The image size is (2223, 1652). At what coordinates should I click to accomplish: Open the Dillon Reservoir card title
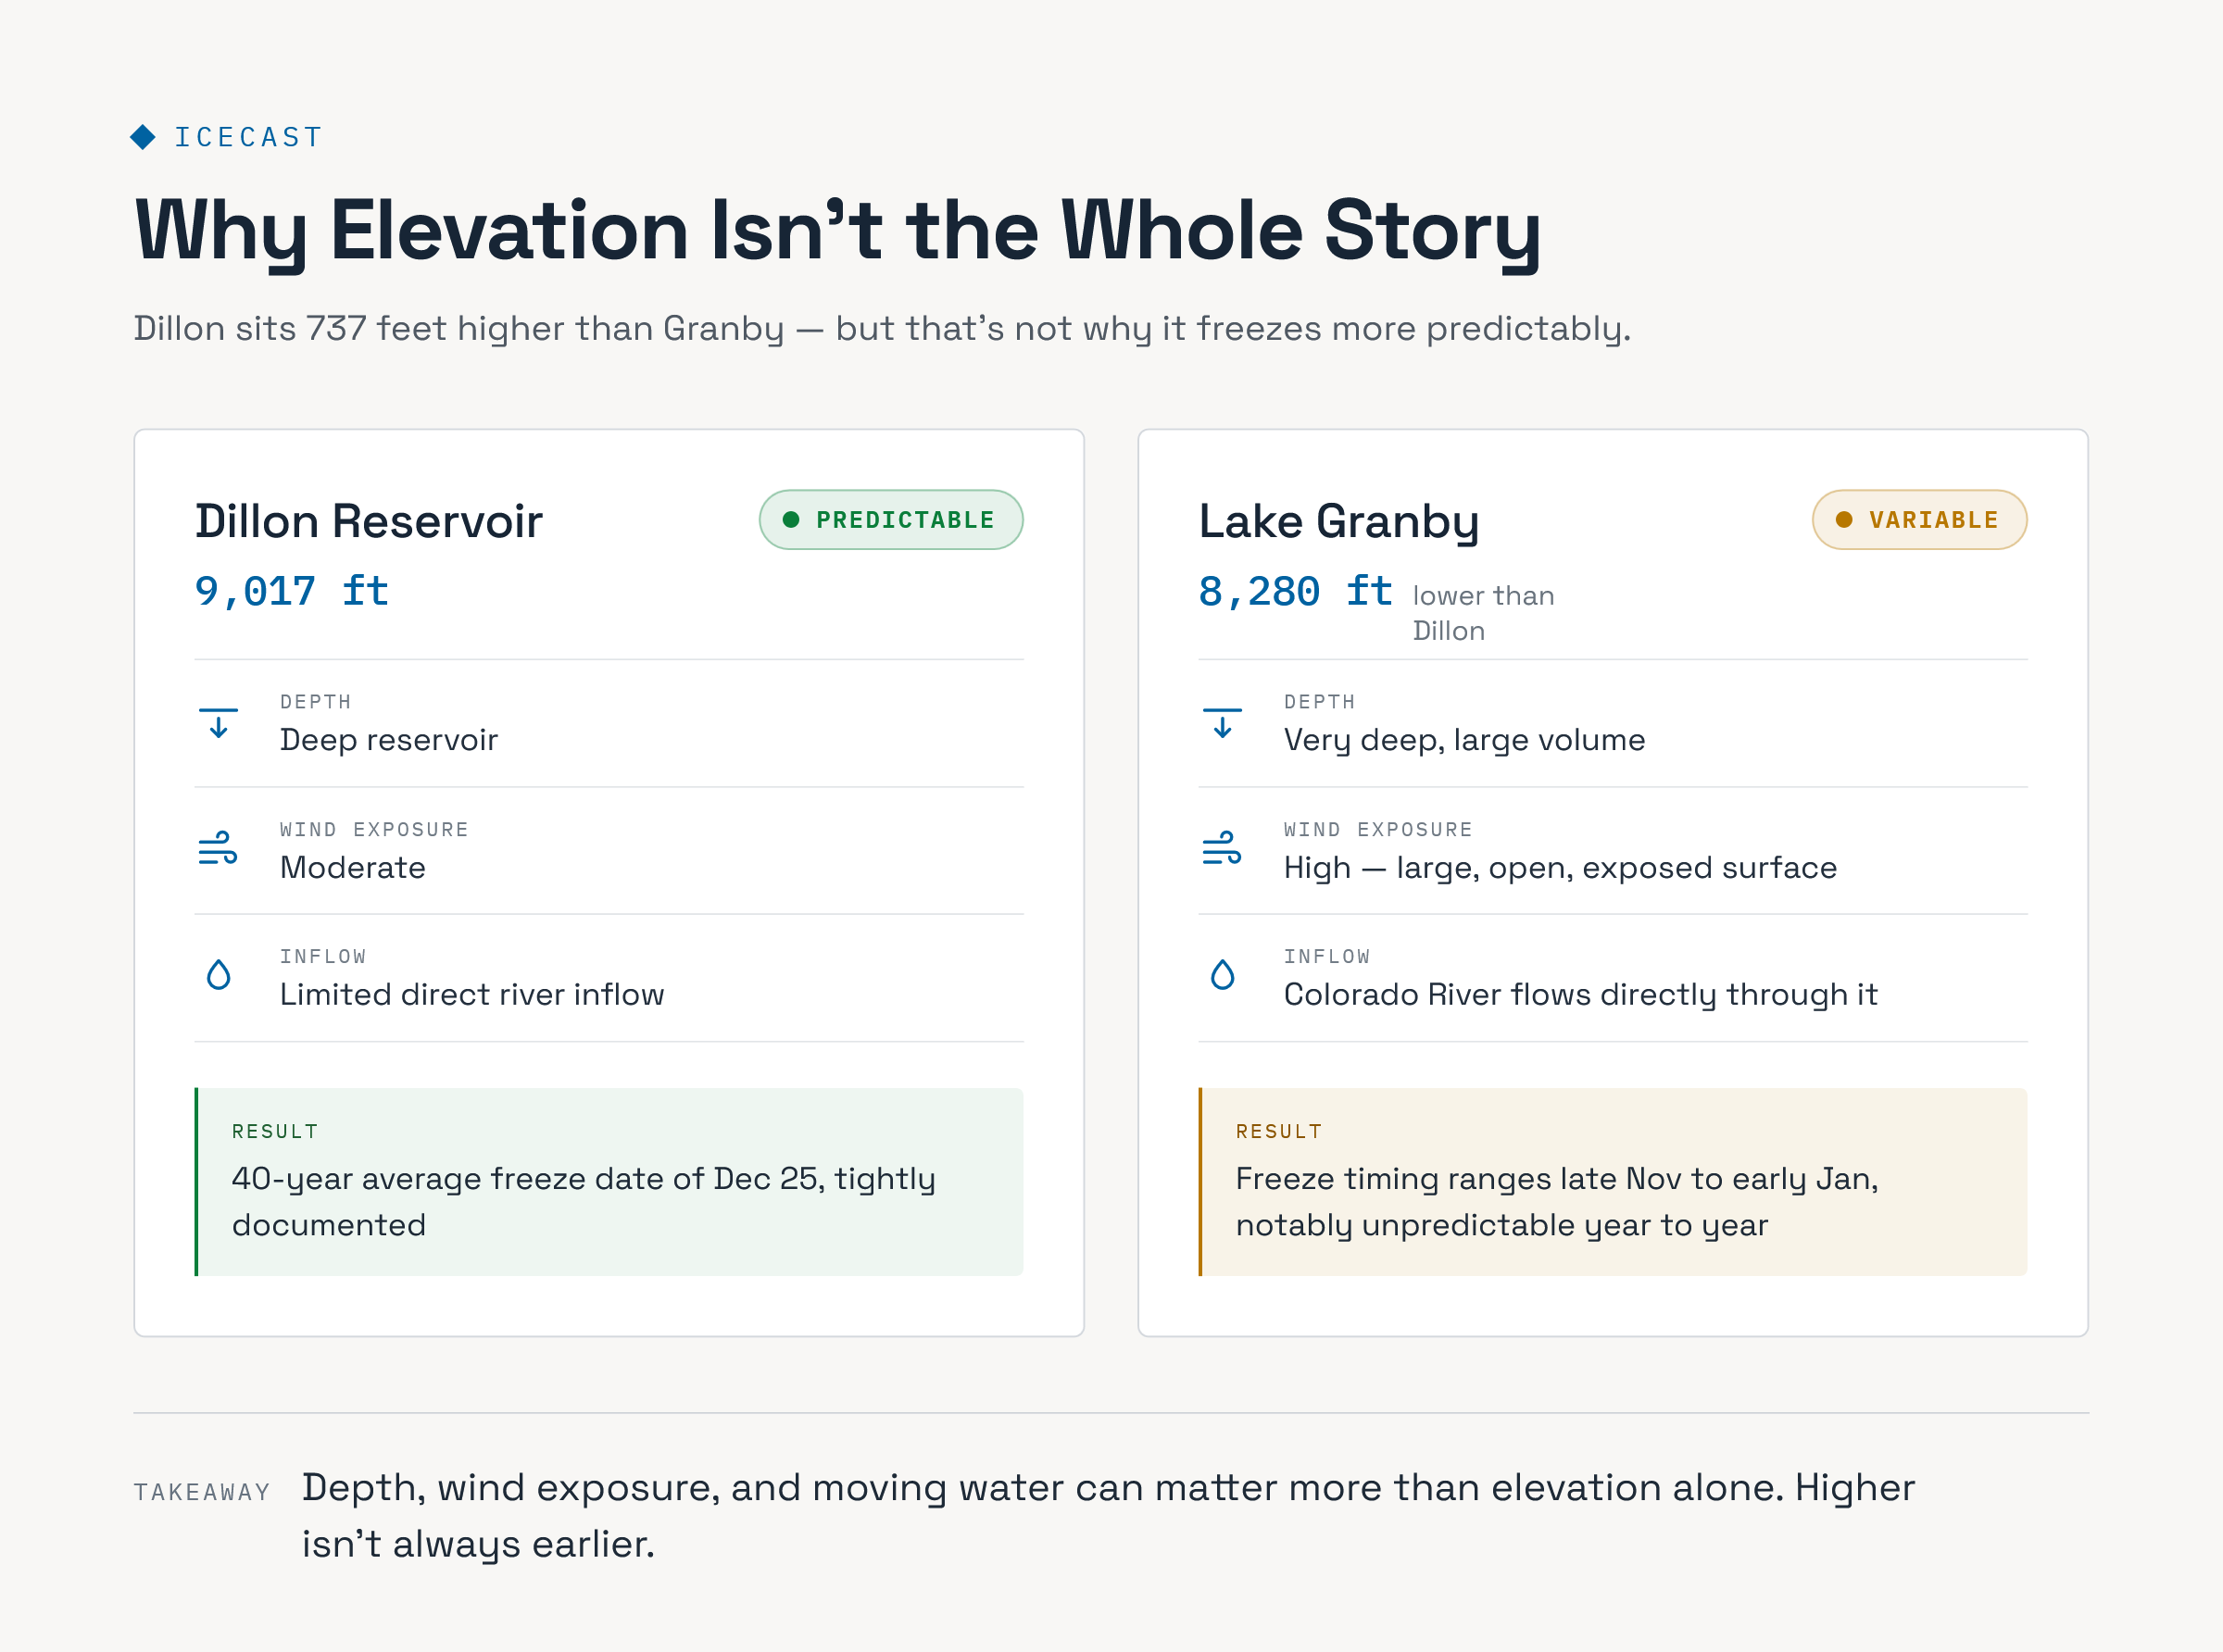[x=368, y=521]
